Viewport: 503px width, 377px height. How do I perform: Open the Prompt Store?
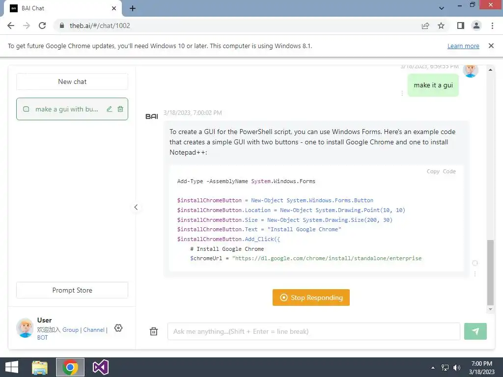click(x=72, y=290)
